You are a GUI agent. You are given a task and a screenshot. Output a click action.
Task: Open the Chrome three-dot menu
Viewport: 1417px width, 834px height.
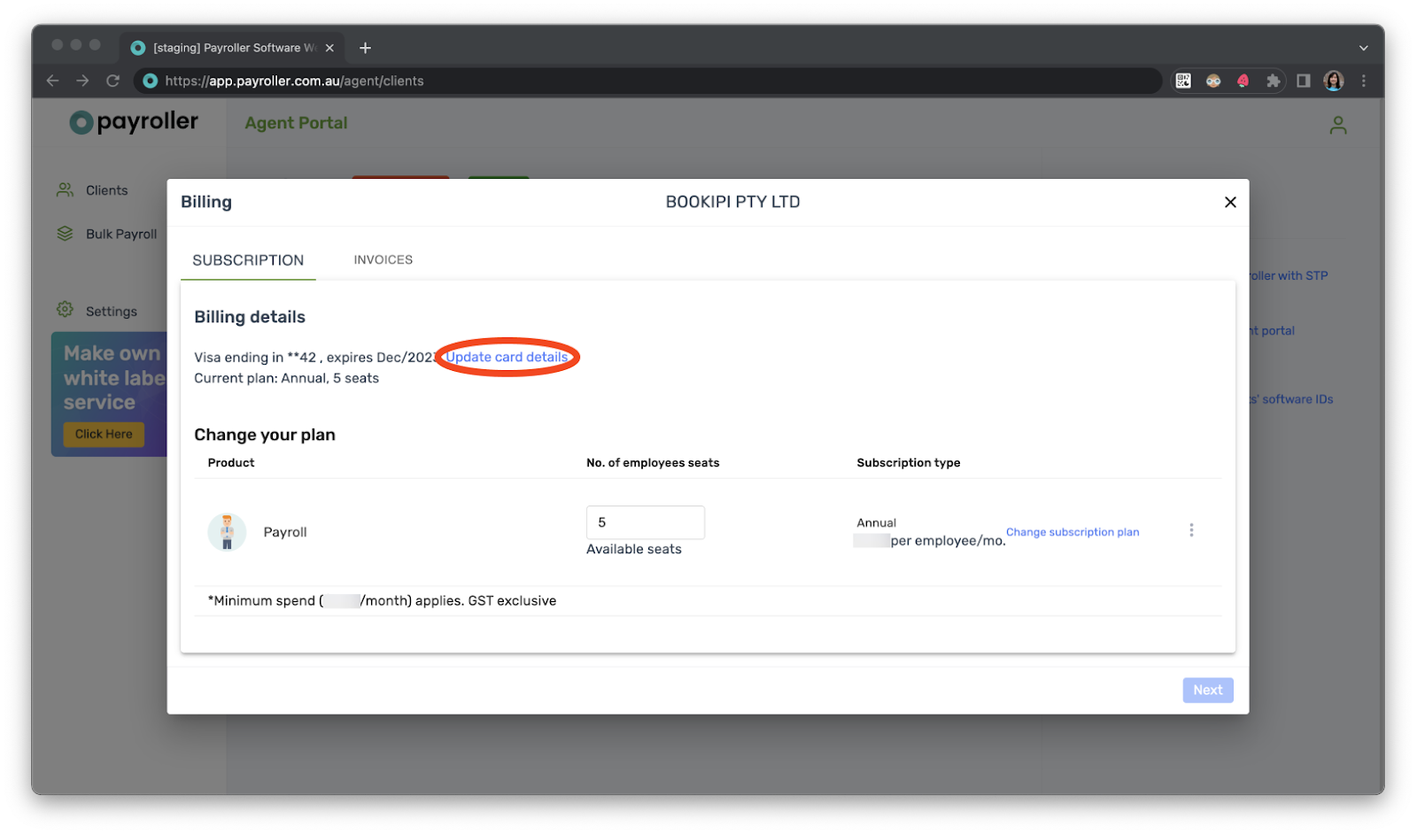pyautogui.click(x=1364, y=81)
